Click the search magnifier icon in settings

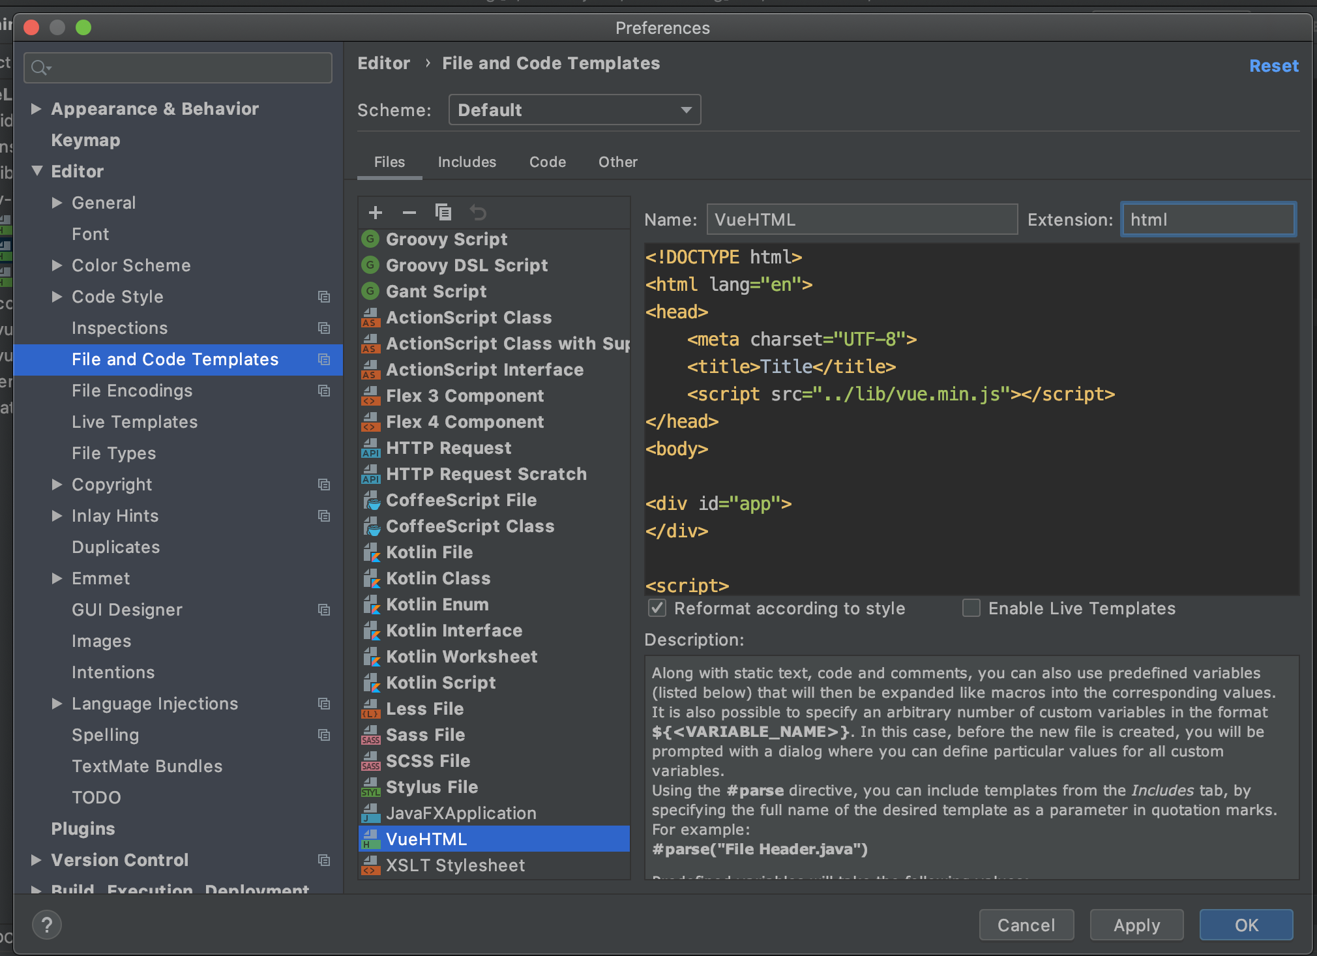pyautogui.click(x=40, y=68)
